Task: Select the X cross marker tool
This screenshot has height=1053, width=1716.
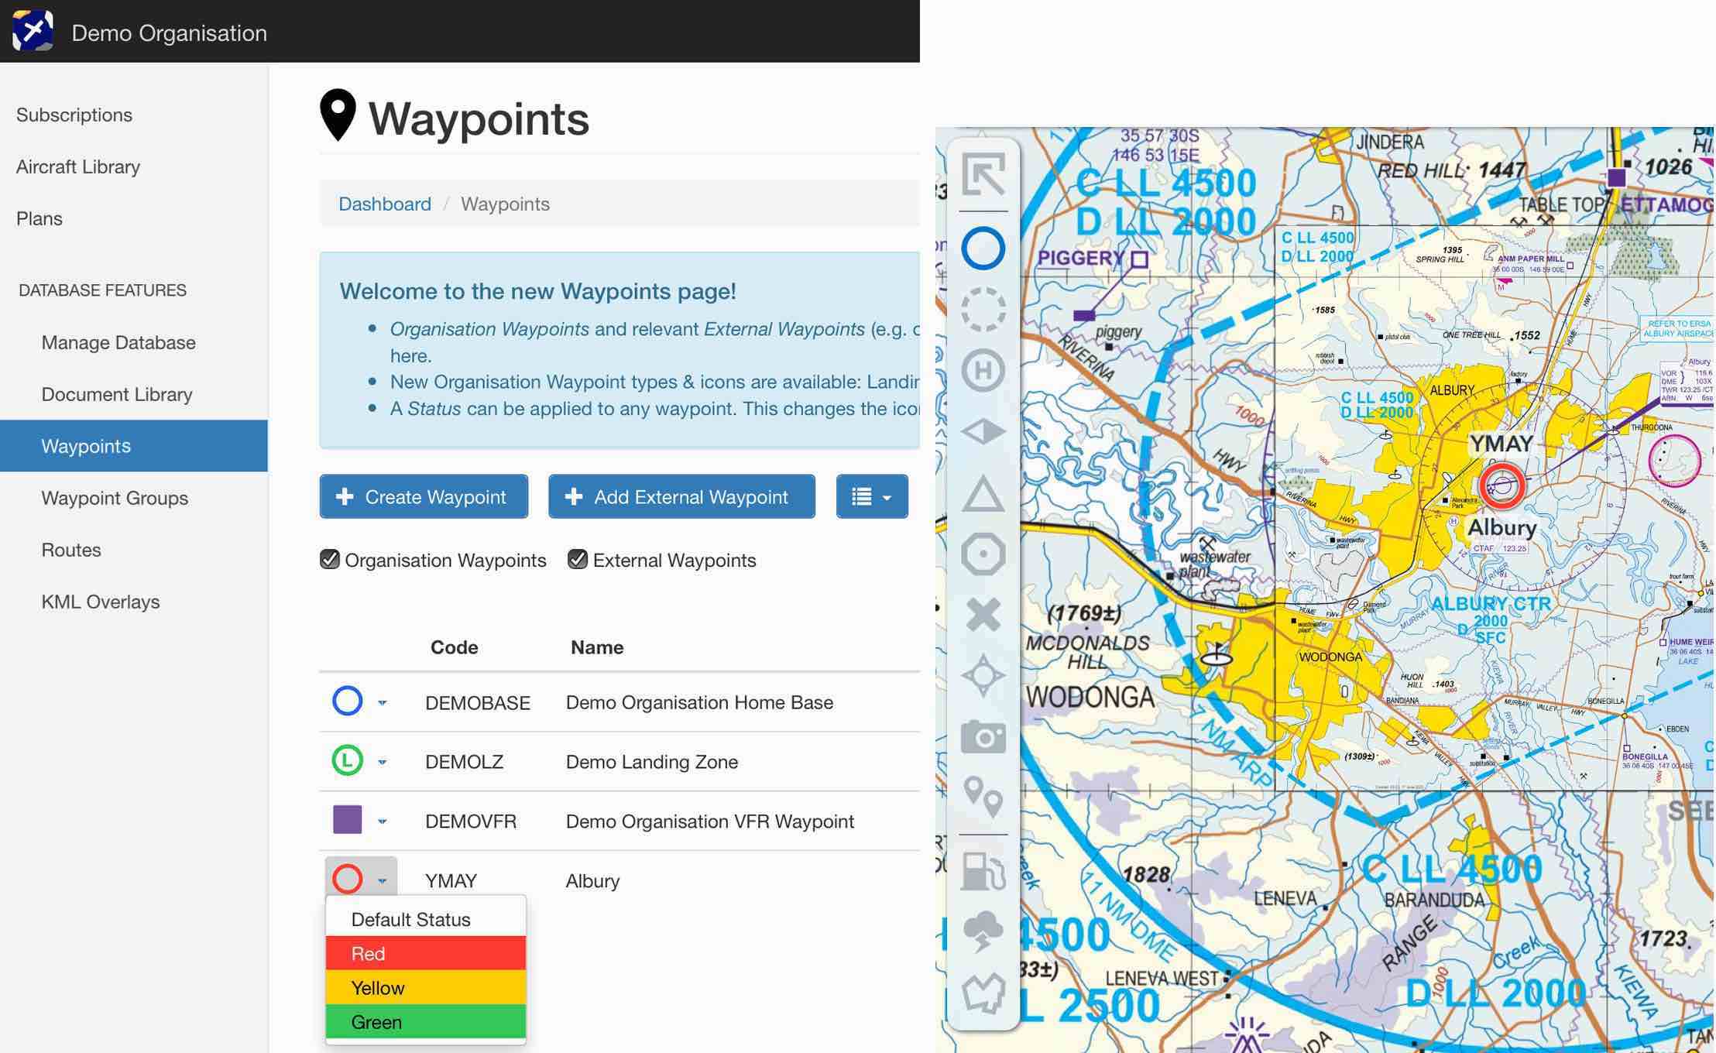Action: click(983, 615)
